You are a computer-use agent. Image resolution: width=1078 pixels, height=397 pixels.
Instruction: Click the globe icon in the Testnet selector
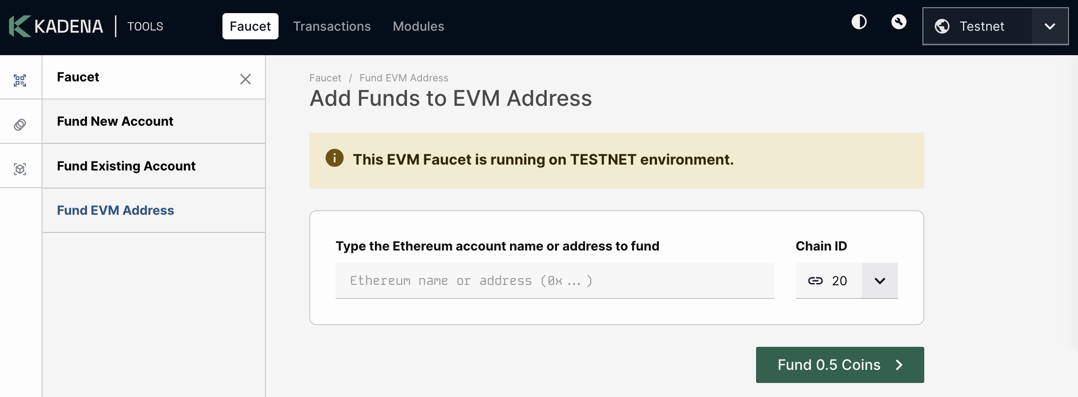point(943,26)
